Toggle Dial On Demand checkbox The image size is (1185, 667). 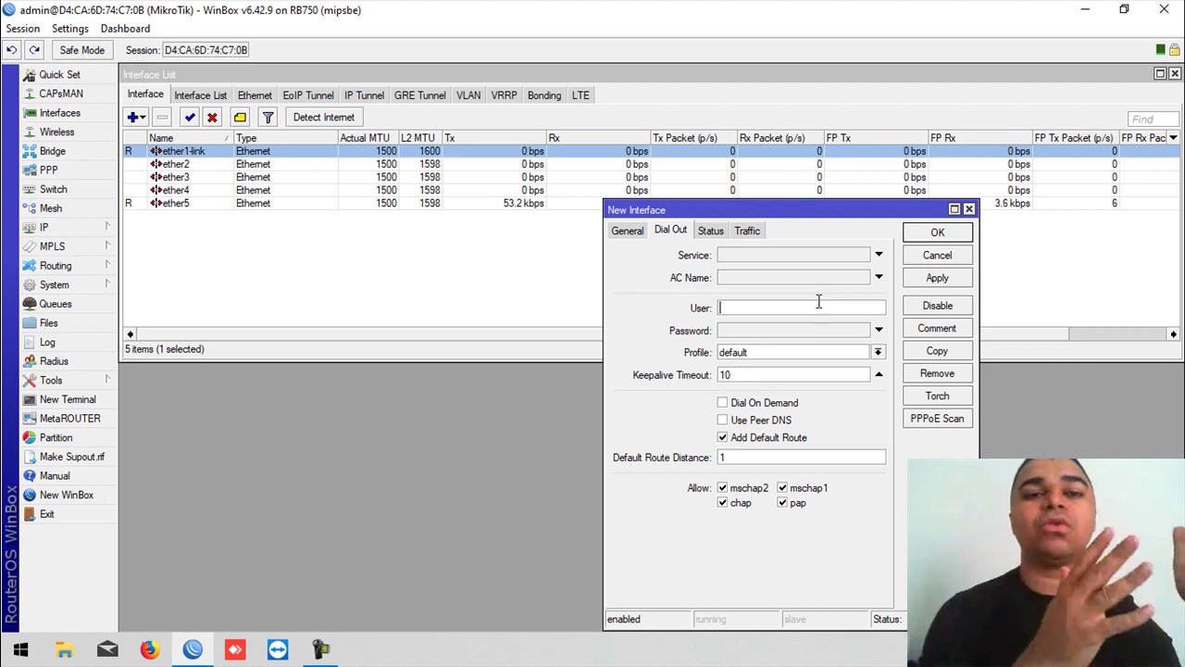click(x=722, y=403)
